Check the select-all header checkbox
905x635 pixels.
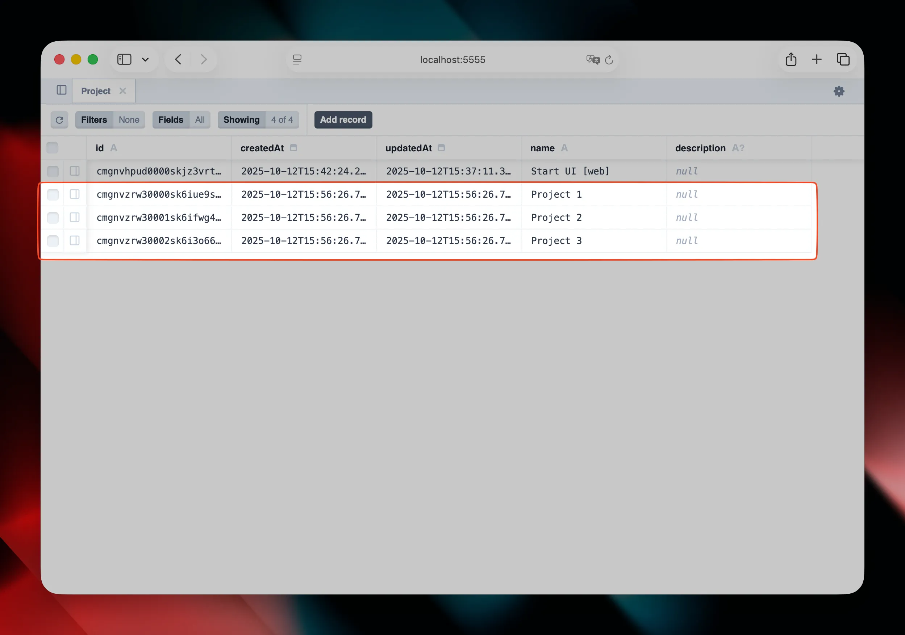(53, 148)
